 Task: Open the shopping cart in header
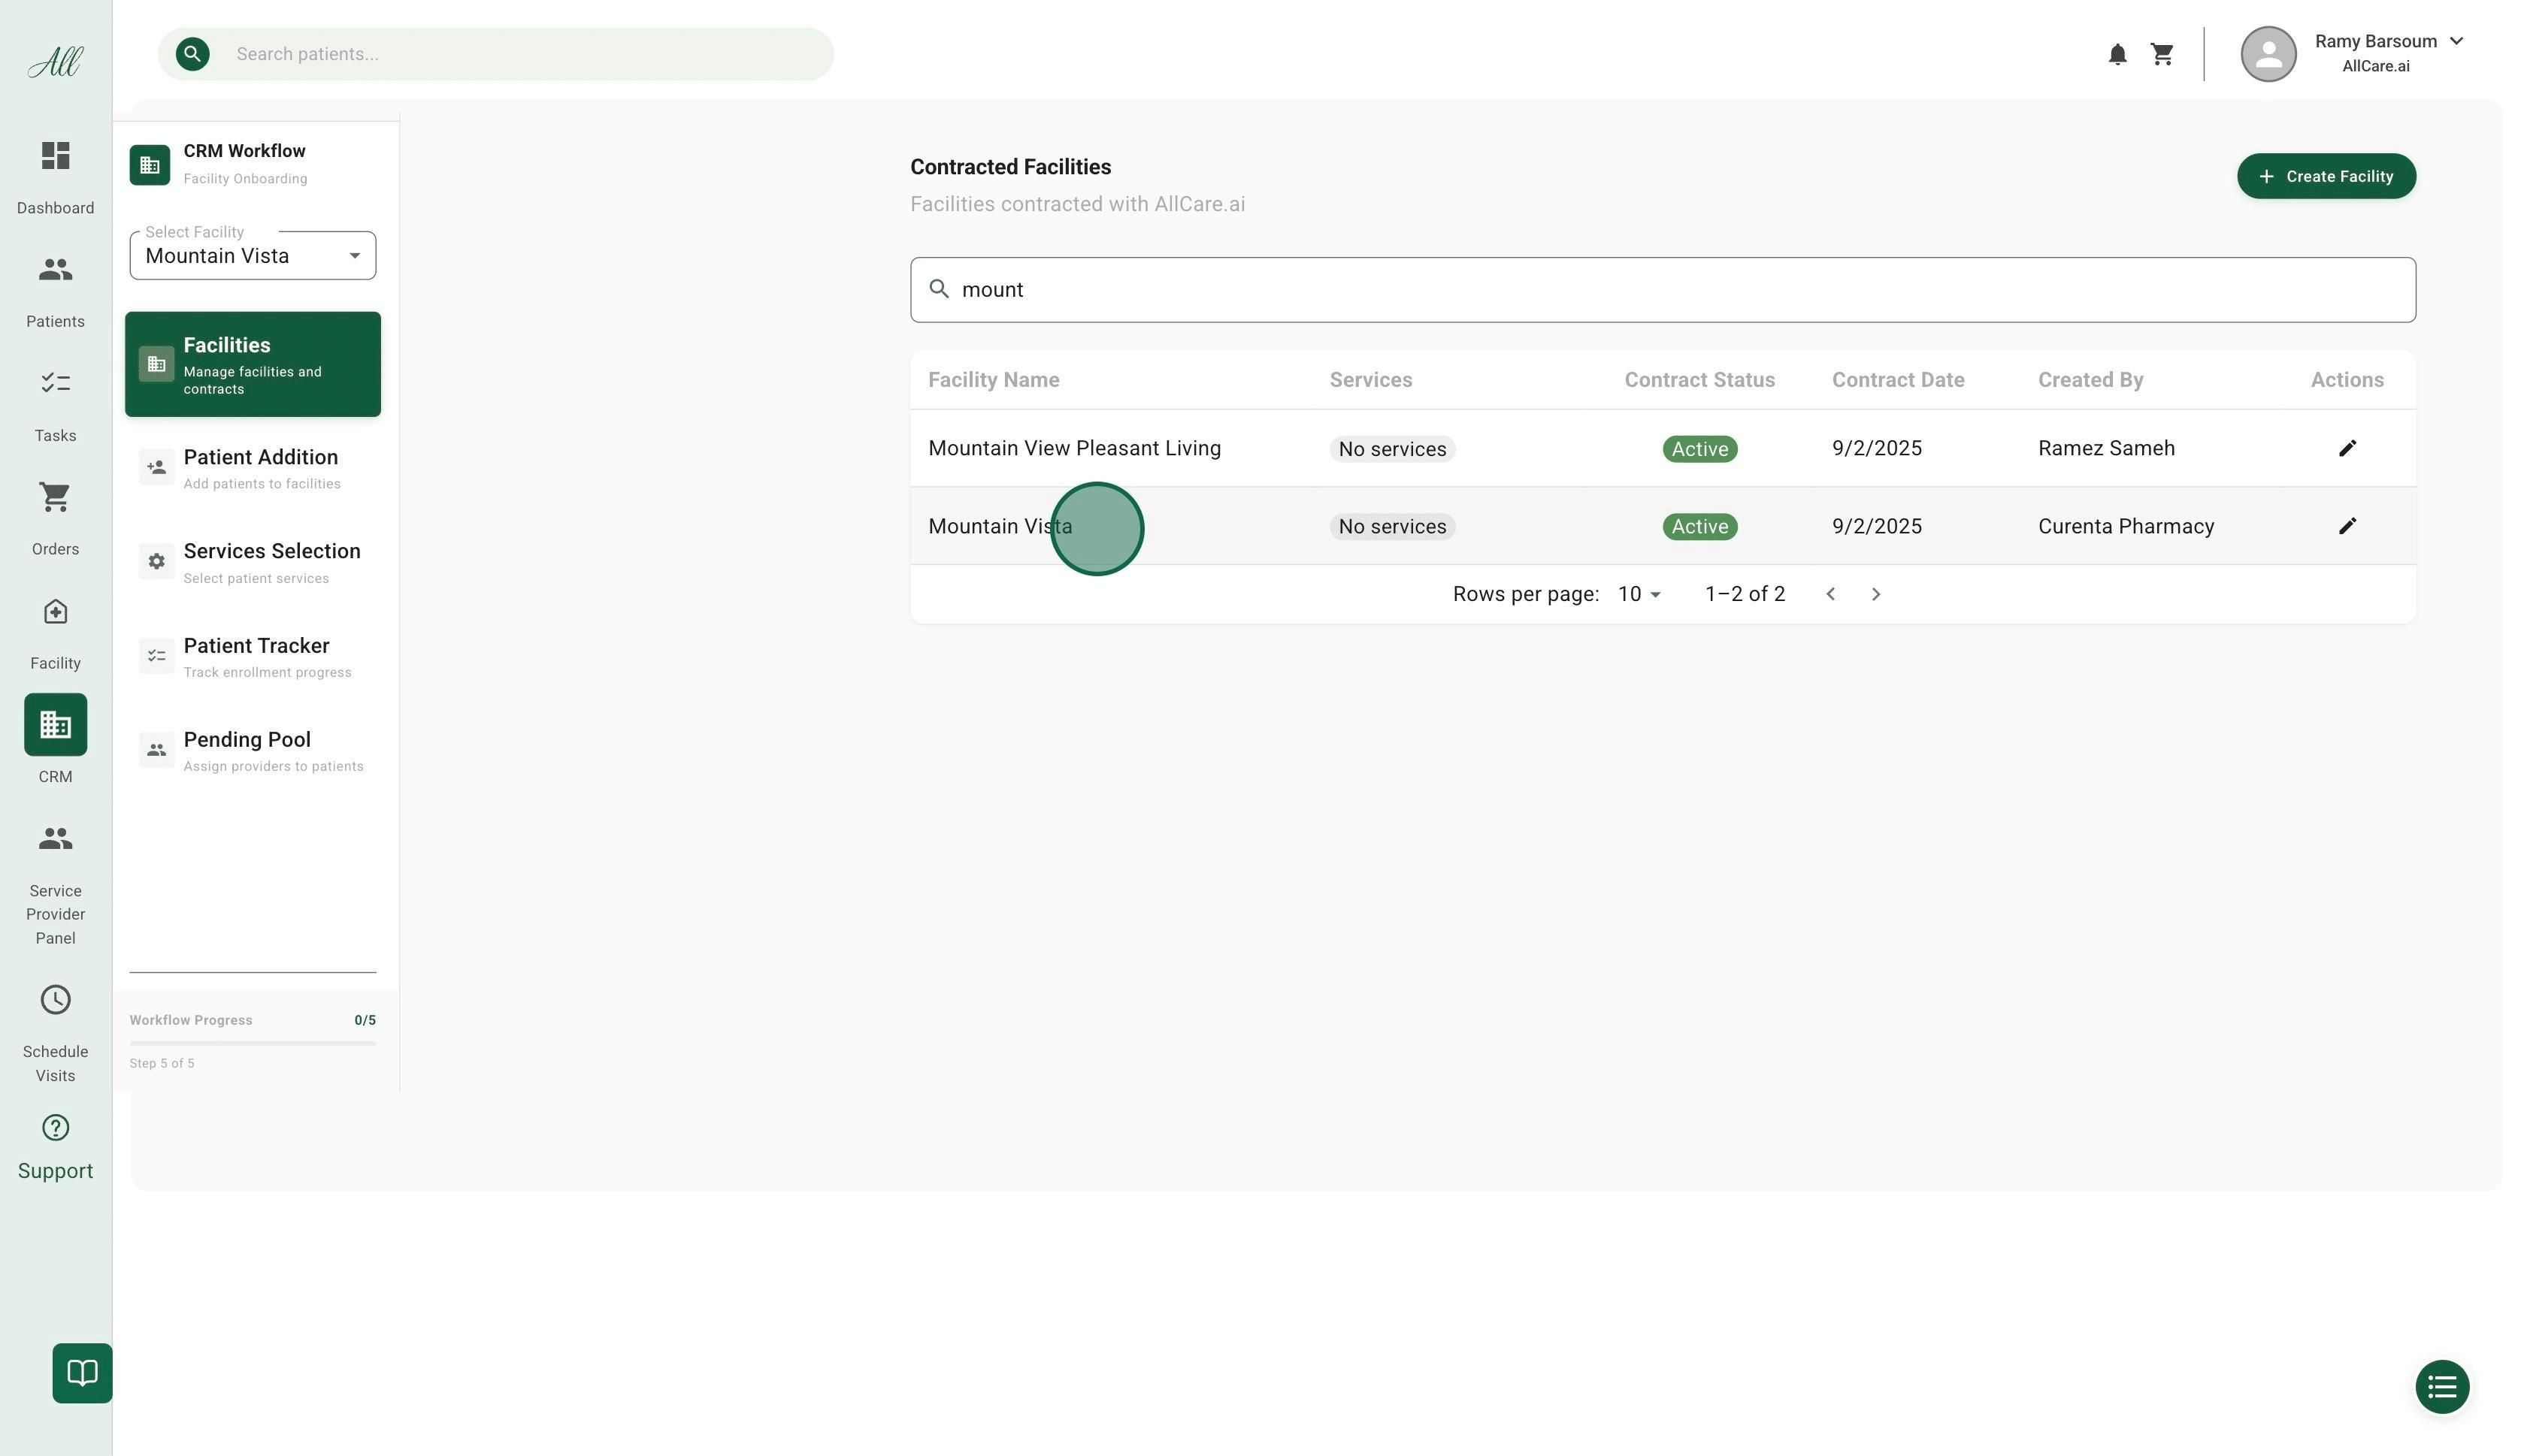click(x=2162, y=55)
